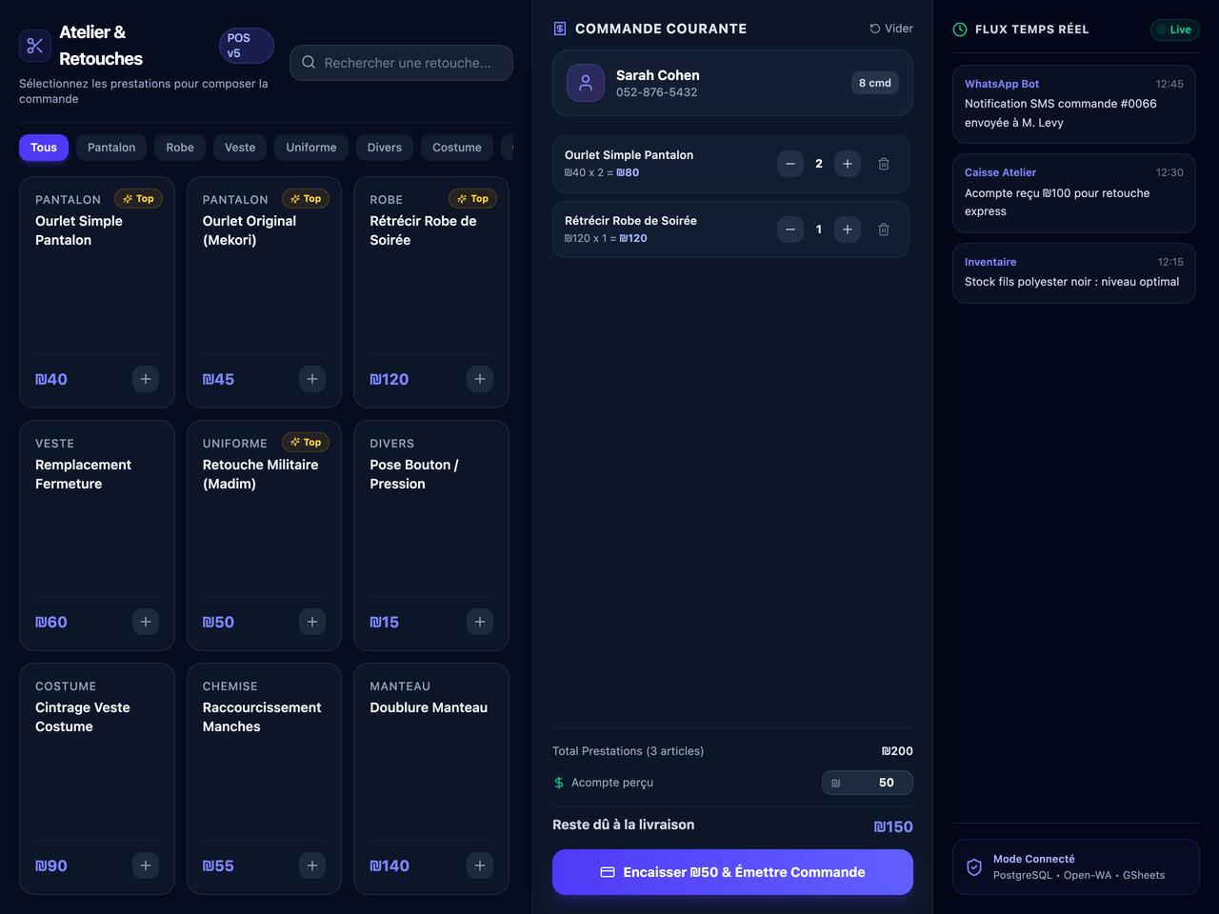The width and height of the screenshot is (1219, 914).
Task: Decrease quantity of Rétrécir Robe de Soirée
Action: click(x=790, y=229)
